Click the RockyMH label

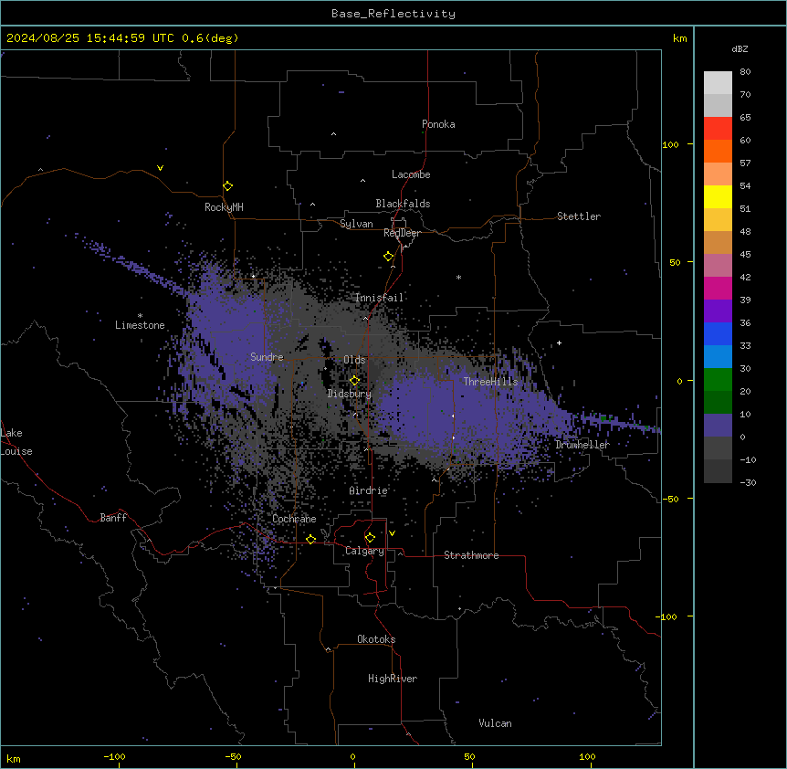click(x=224, y=207)
